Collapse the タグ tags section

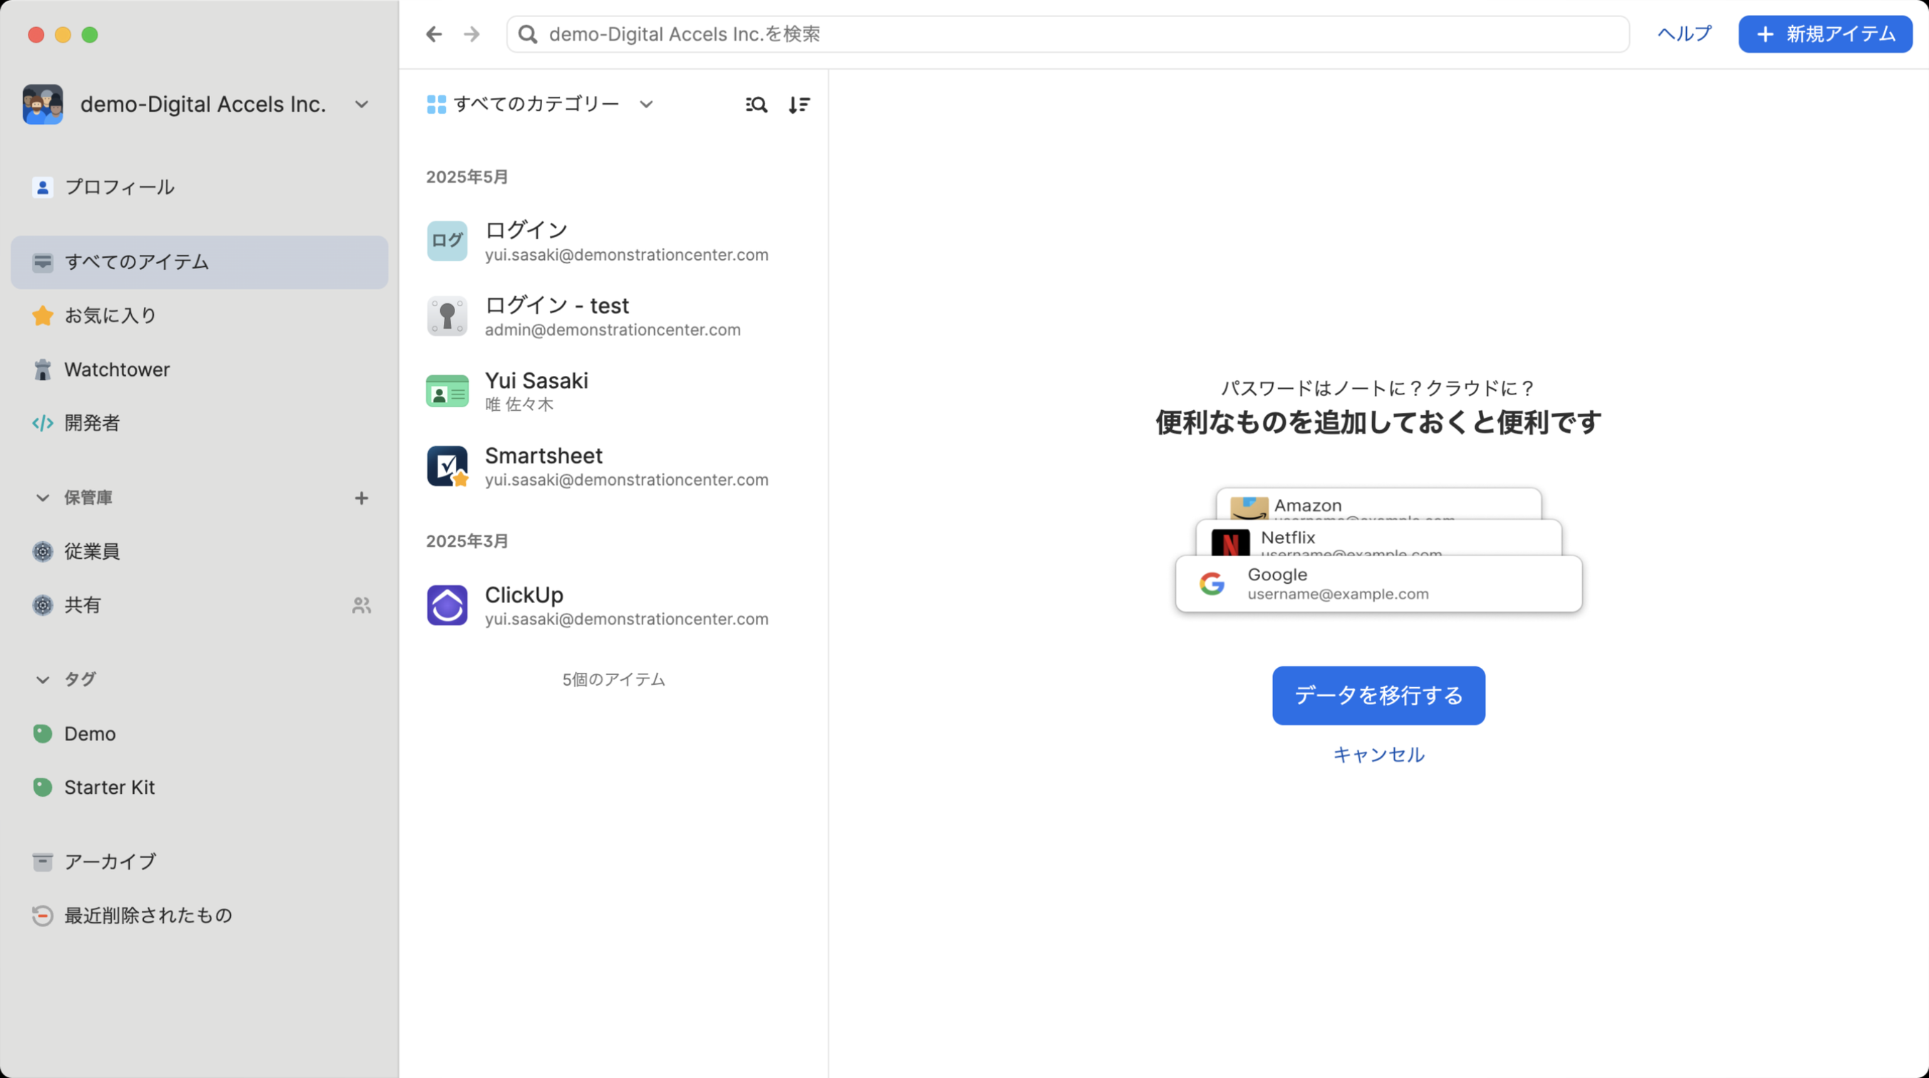[x=43, y=680]
